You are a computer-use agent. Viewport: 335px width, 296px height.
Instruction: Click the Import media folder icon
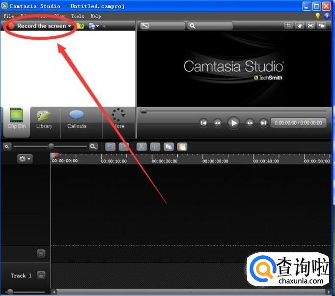click(x=80, y=26)
